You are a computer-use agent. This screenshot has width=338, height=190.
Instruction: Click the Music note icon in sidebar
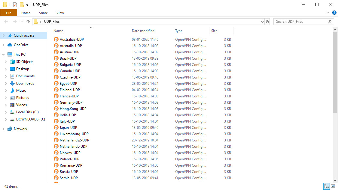12,91
